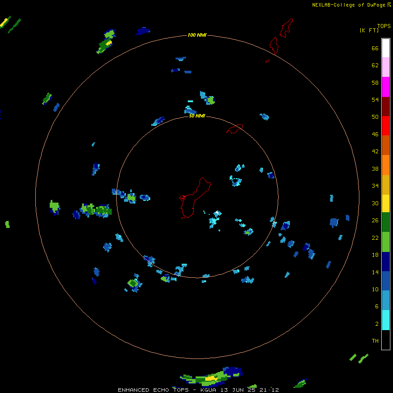Click the ENHANCED ECHO TOPS caption
This screenshot has height=393, width=393.
point(153,390)
